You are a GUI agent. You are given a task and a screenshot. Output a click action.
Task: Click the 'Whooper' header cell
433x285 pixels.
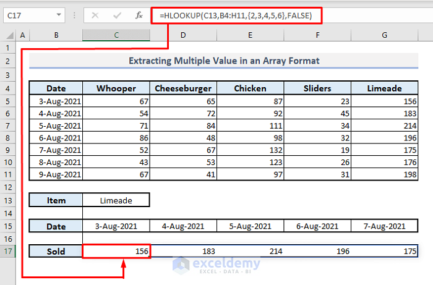[116, 88]
